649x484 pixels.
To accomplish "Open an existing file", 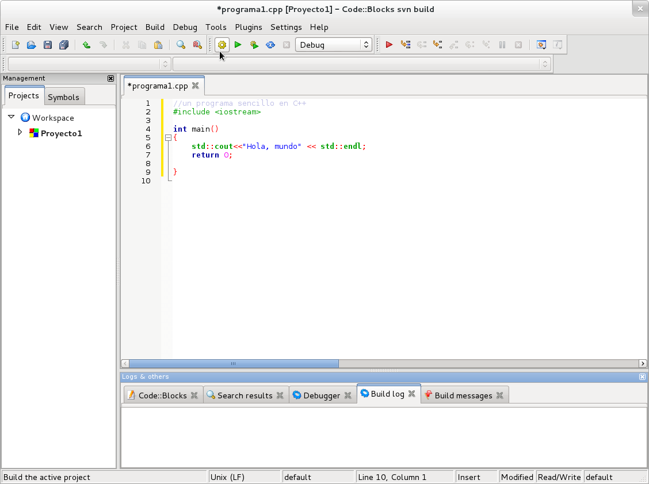I will (31, 44).
